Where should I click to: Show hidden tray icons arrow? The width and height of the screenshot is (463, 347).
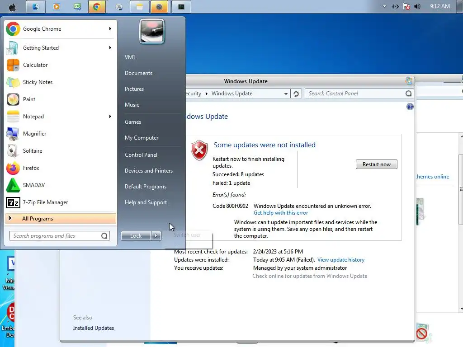pyautogui.click(x=384, y=6)
